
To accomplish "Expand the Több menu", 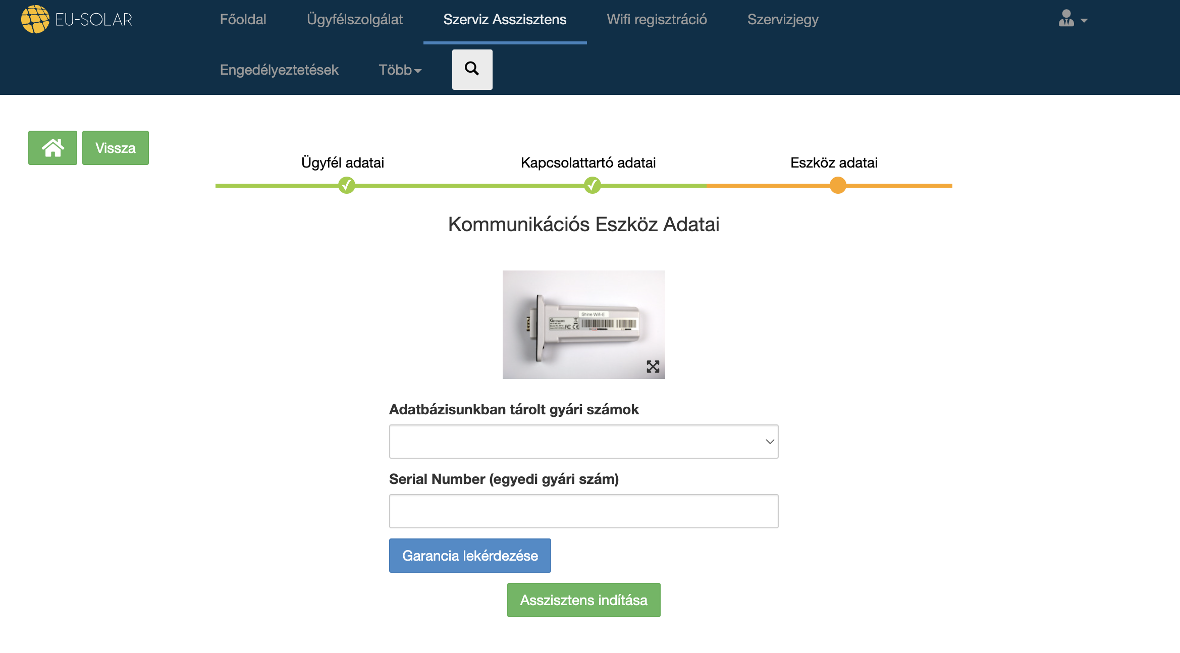I will click(400, 70).
